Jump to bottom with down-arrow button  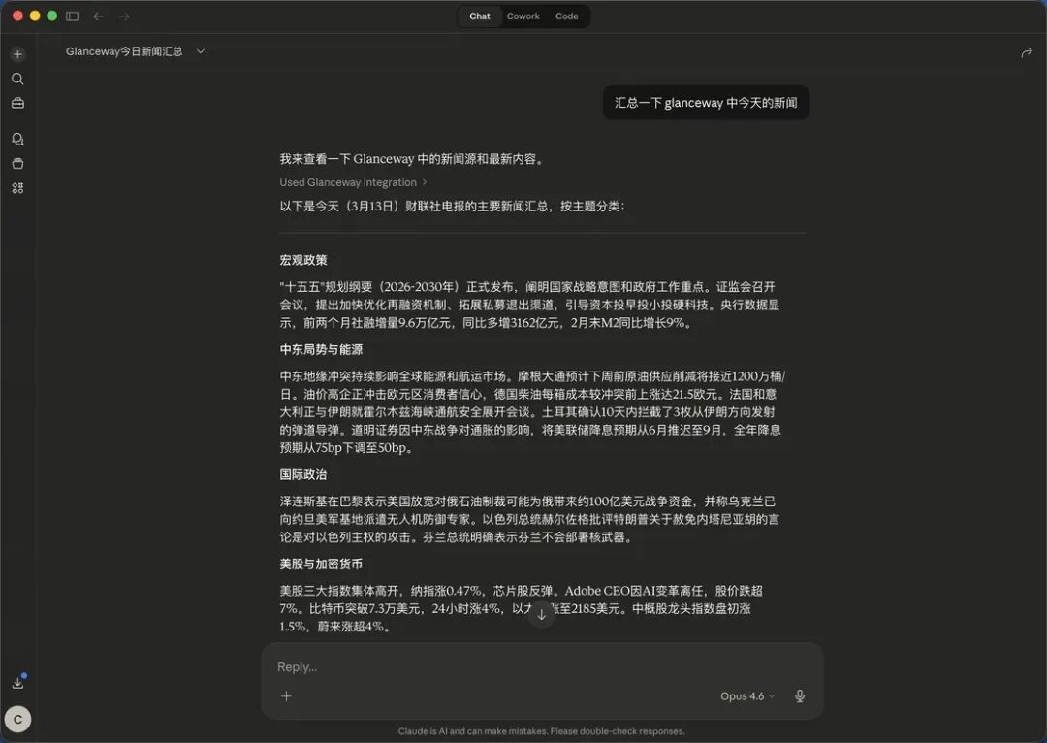[542, 615]
